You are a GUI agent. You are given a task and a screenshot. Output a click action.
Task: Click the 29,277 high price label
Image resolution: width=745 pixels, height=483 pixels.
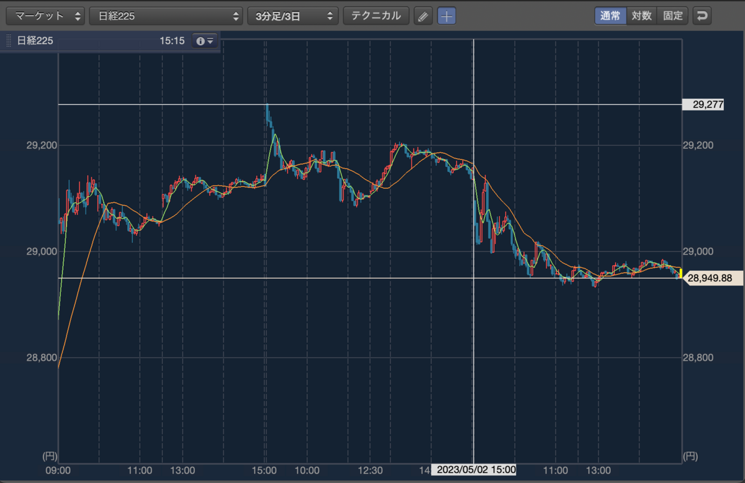pyautogui.click(x=703, y=104)
